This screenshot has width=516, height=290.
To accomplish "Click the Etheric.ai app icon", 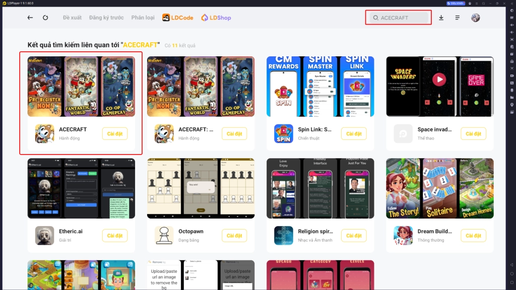I will tap(44, 236).
